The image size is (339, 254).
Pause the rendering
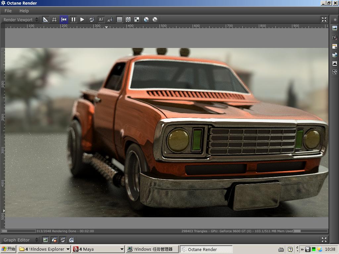(x=73, y=20)
